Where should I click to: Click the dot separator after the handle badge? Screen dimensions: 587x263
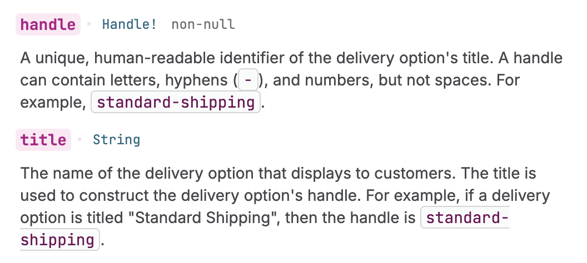click(x=88, y=24)
